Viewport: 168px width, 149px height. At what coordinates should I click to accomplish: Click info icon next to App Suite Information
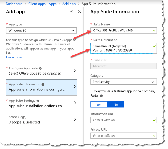pos(43,84)
